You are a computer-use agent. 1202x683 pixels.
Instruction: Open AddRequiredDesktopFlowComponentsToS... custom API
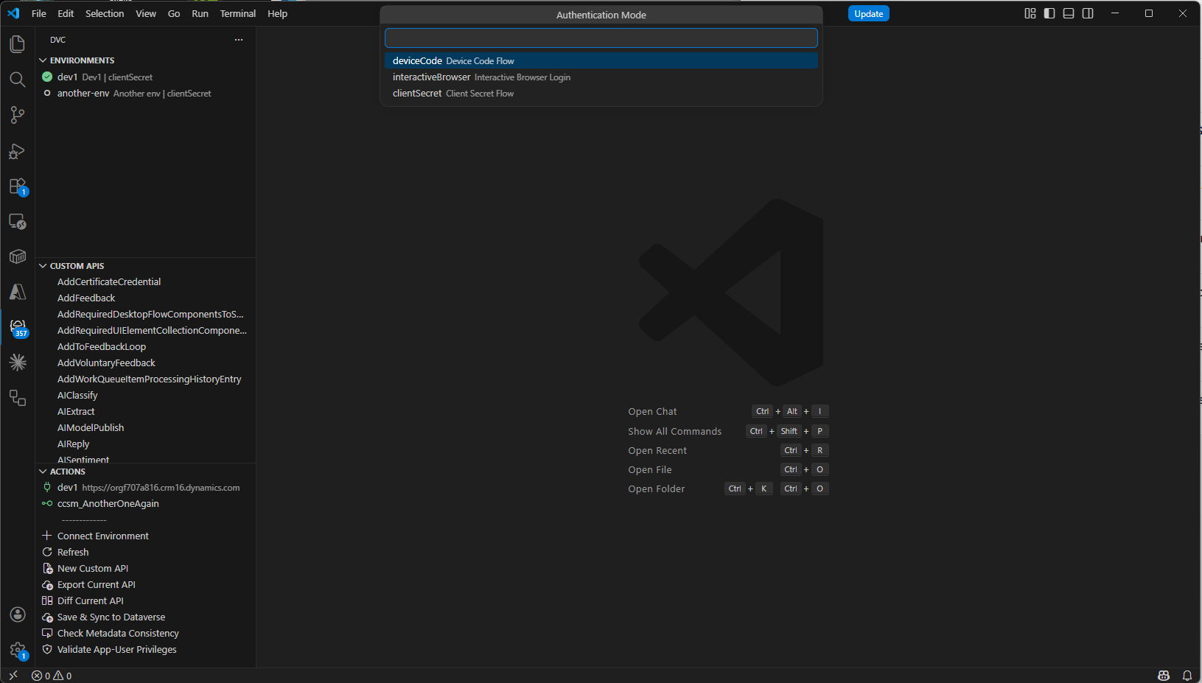coord(146,315)
